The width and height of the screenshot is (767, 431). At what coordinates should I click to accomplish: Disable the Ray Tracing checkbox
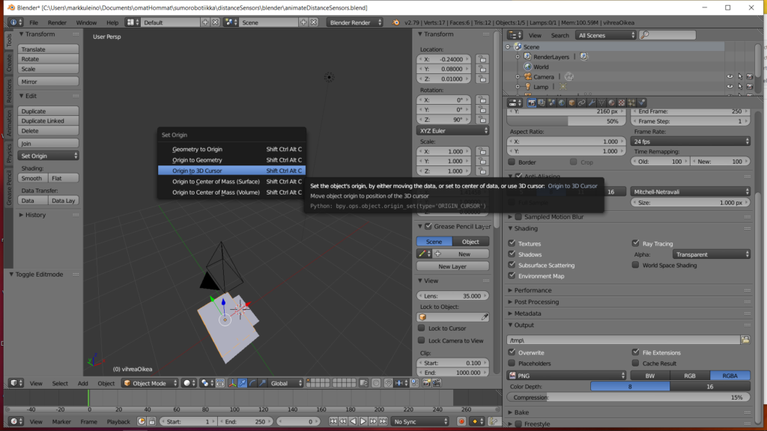coord(637,243)
